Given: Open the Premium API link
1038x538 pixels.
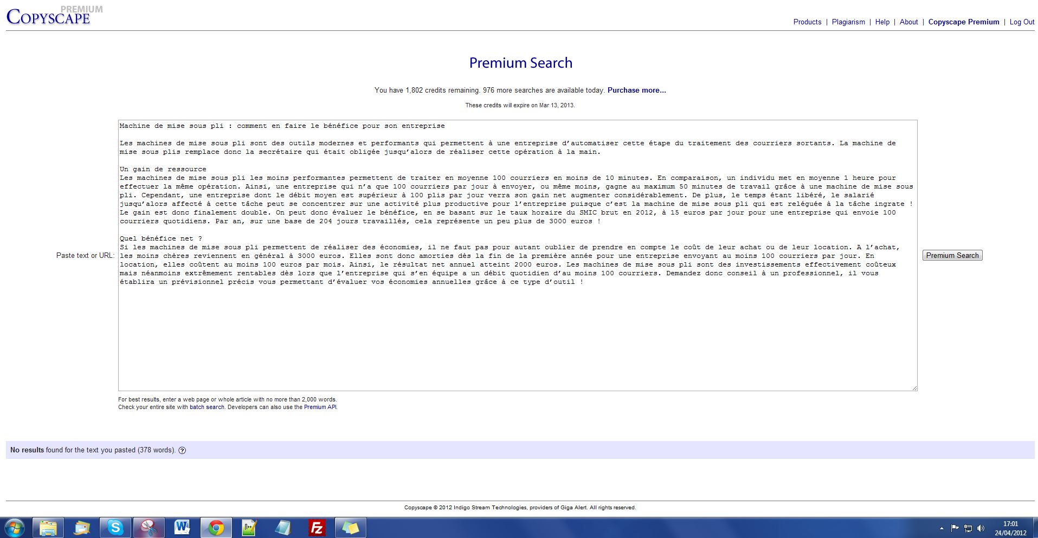Looking at the screenshot, I should (x=320, y=407).
